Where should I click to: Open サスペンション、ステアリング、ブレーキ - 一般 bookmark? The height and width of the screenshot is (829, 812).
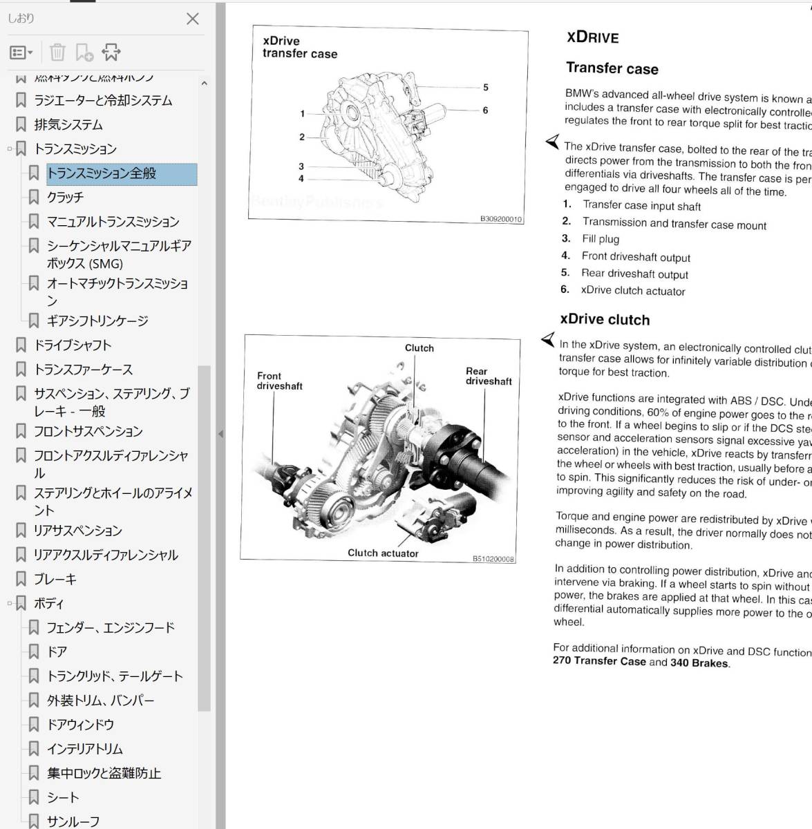point(112,402)
